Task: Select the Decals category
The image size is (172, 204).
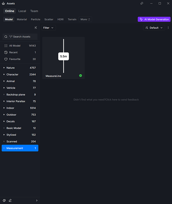Action: 20,121
